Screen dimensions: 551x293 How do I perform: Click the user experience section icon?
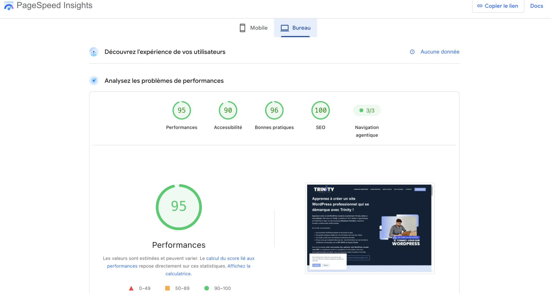[94, 52]
